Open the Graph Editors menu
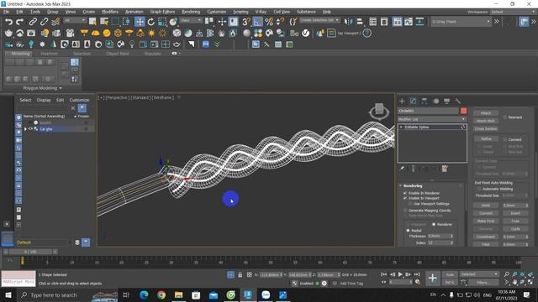 point(162,12)
